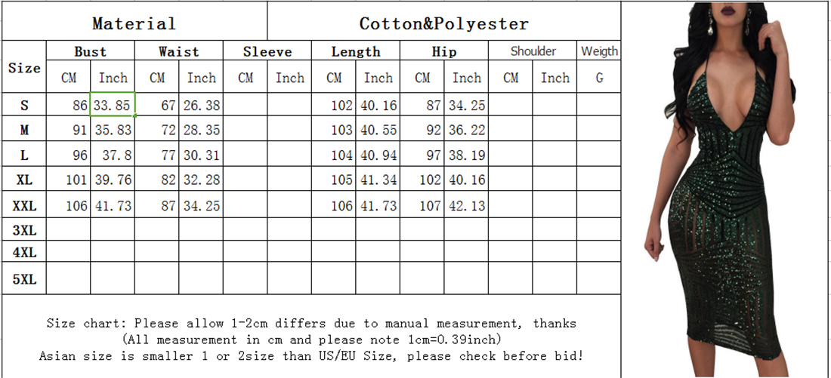Select the M hip inch value 36.22
This screenshot has height=378, width=831.
tap(466, 131)
